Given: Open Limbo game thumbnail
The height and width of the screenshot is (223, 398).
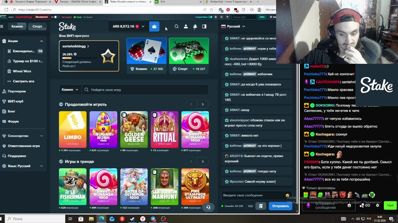Looking at the screenshot, I should (x=73, y=129).
